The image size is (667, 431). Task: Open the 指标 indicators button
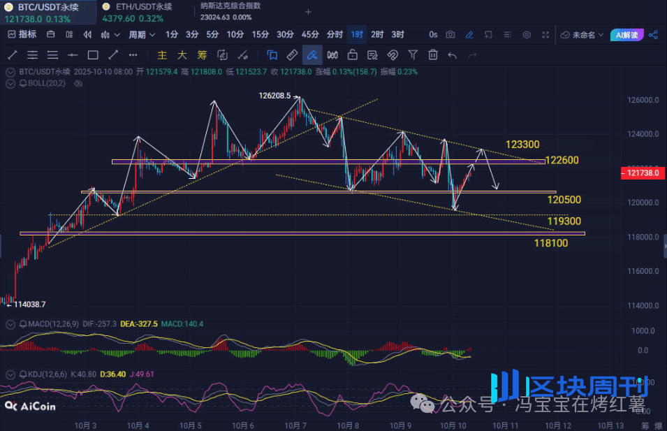[x=22, y=35]
